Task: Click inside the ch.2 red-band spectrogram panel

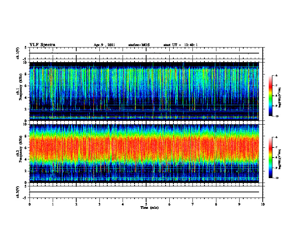Action: point(144,153)
